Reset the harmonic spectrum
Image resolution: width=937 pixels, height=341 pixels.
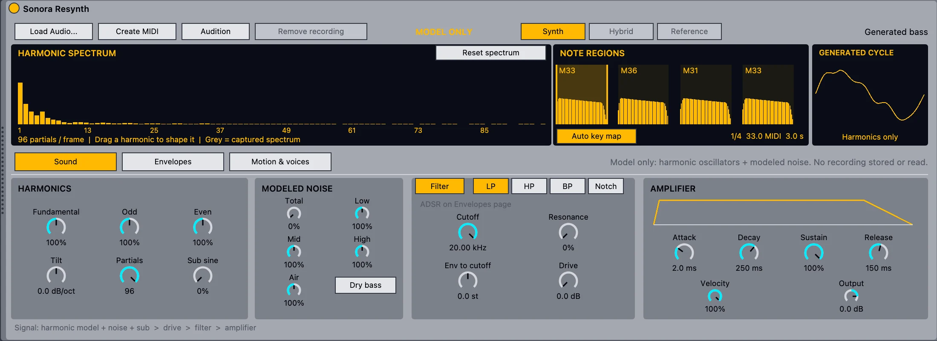[491, 53]
